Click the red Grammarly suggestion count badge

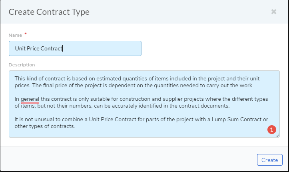coord(272,130)
